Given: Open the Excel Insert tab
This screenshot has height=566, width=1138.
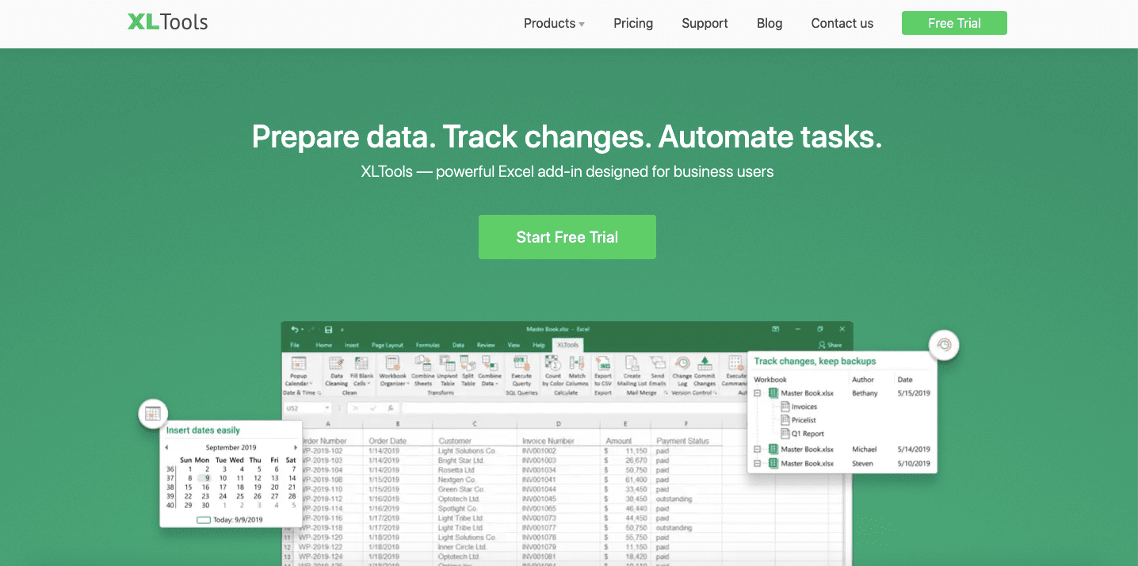Looking at the screenshot, I should pos(352,345).
